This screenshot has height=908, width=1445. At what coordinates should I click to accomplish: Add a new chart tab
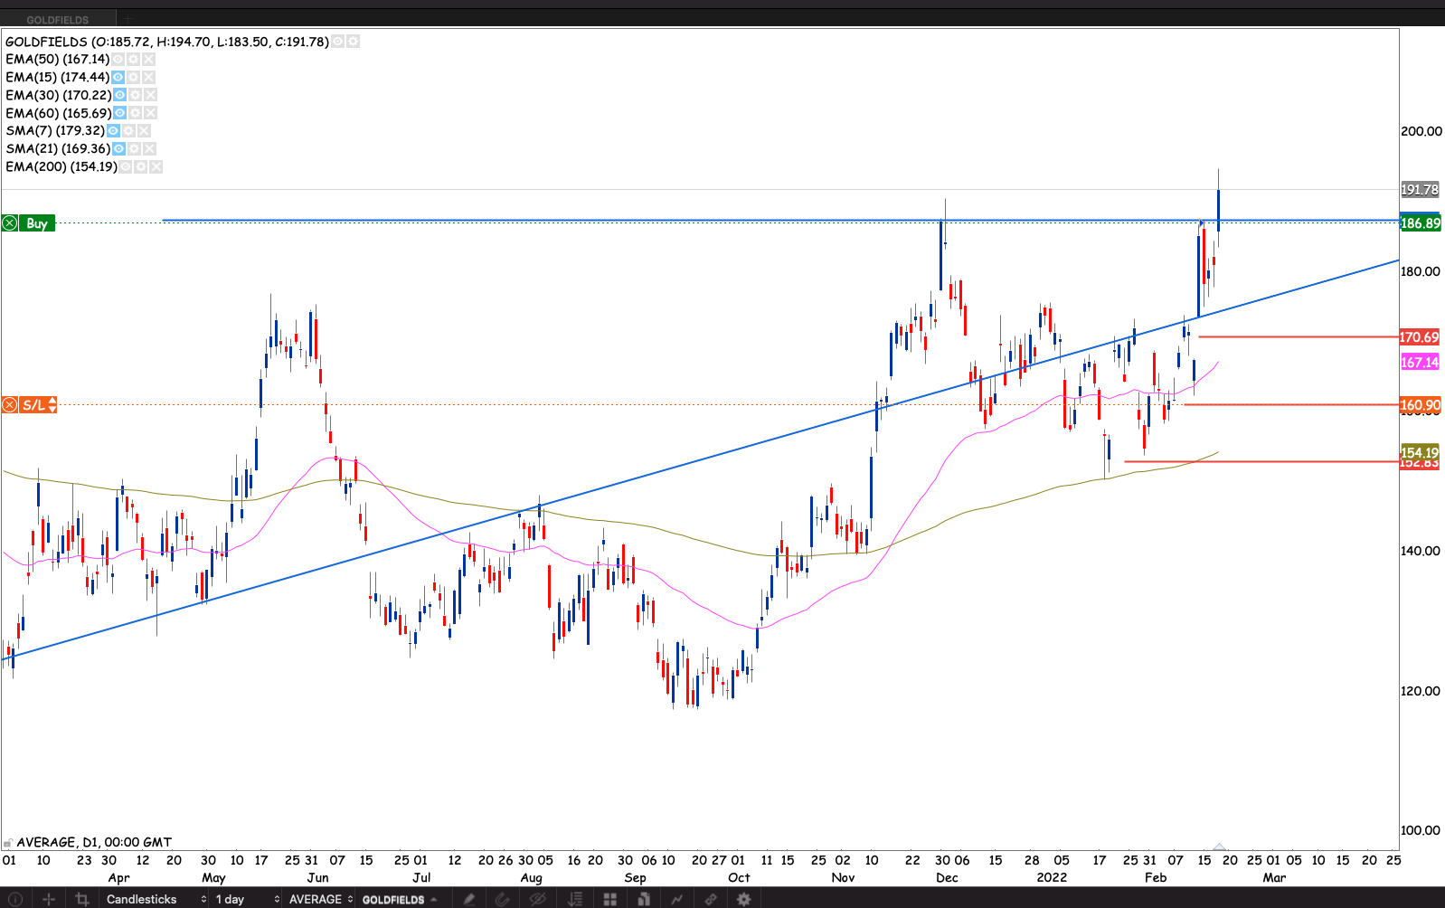tap(128, 19)
